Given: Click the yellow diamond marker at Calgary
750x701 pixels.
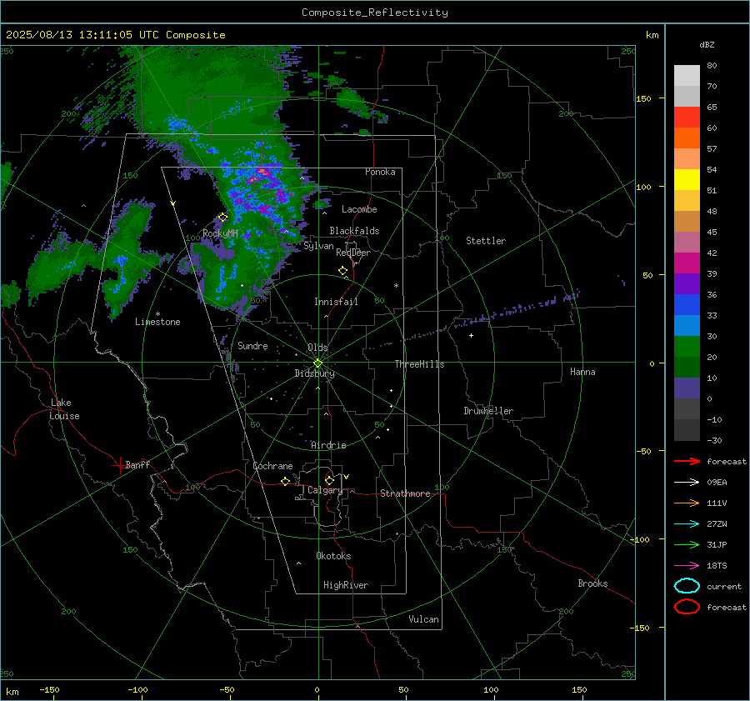Looking at the screenshot, I should [x=329, y=480].
